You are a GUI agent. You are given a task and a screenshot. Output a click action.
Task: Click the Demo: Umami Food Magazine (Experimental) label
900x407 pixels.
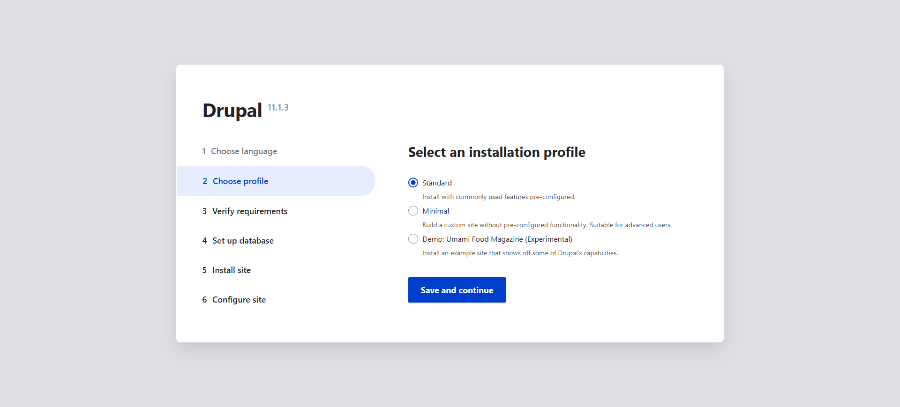[x=497, y=239]
